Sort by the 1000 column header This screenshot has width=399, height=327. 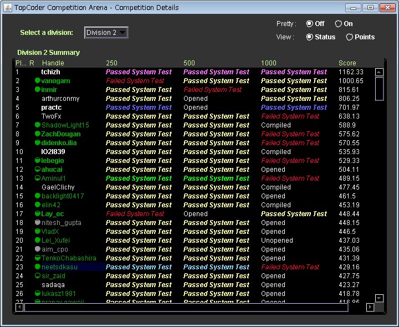268,63
